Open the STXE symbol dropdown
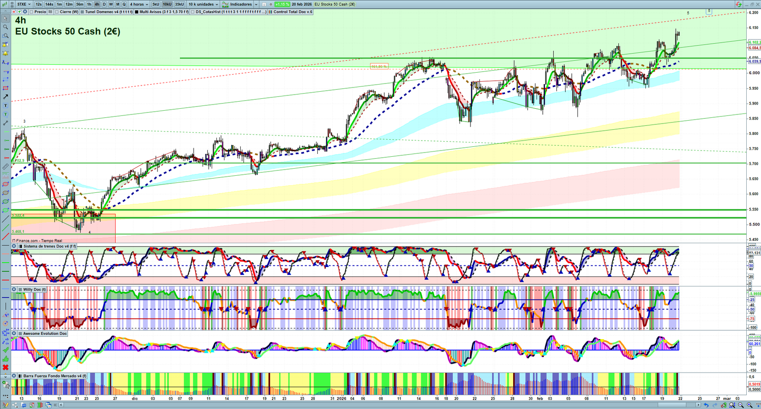Image resolution: width=761 pixels, height=409 pixels. click(x=24, y=4)
